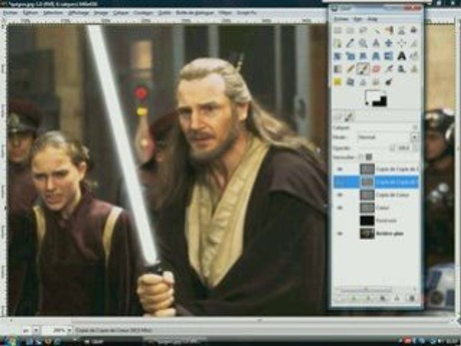Select the Perspective tool
461x346 pixels.
click(376, 56)
